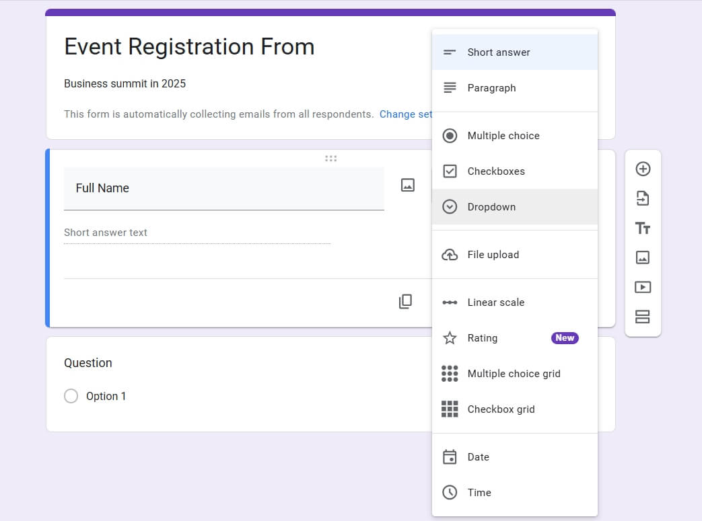Select Multiple choice grid from the list
The width and height of the screenshot is (702, 521).
[514, 373]
